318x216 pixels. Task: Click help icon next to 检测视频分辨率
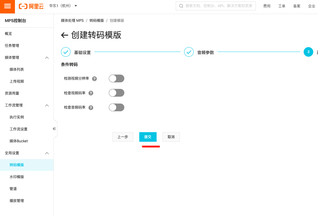tap(94, 79)
